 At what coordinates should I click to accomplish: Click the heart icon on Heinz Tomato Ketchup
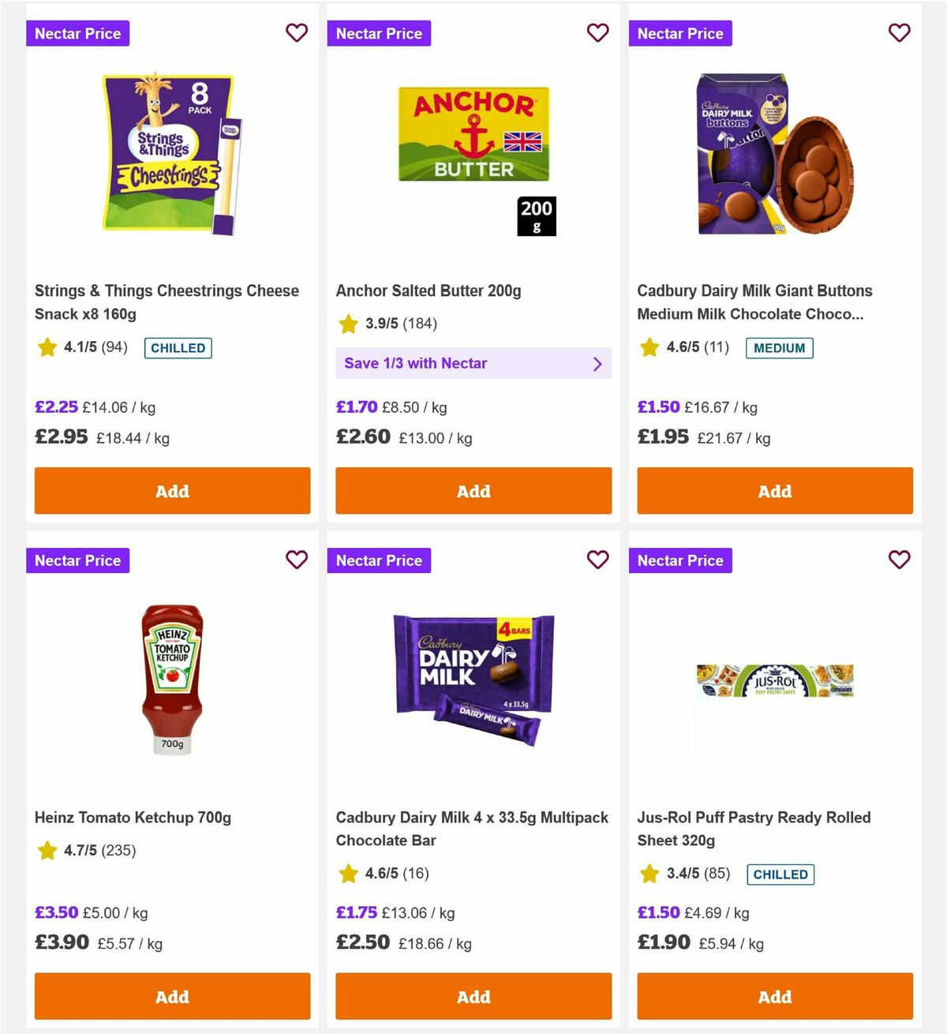coord(297,560)
